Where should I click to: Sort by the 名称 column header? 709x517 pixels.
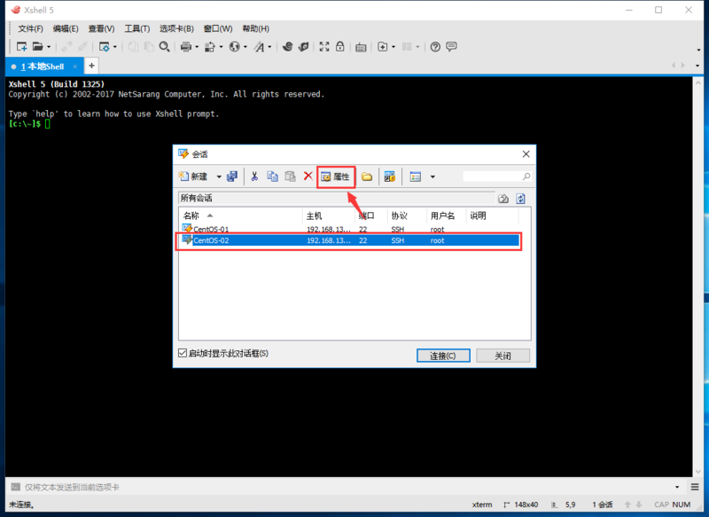point(241,215)
